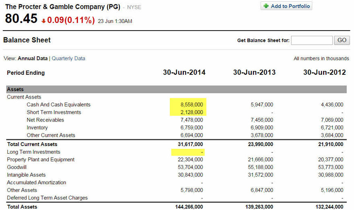354x210 pixels.
Task: Click the Get Balance Sheet ticker input field
Action: pyautogui.click(x=312, y=40)
